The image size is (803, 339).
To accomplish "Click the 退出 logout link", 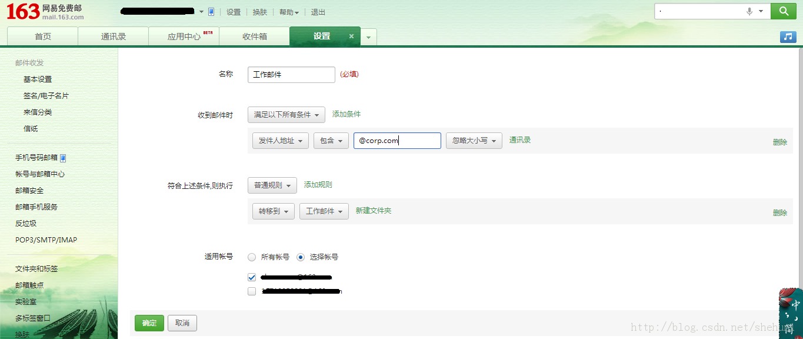I will pyautogui.click(x=318, y=12).
